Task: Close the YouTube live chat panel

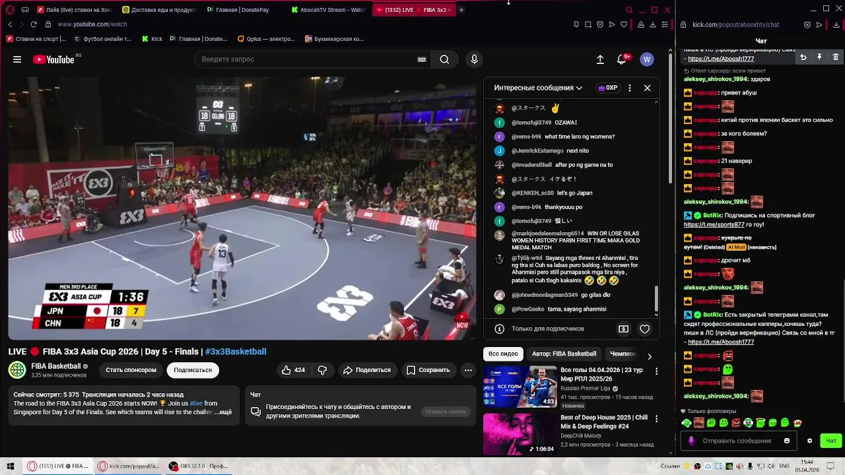Action: point(648,88)
